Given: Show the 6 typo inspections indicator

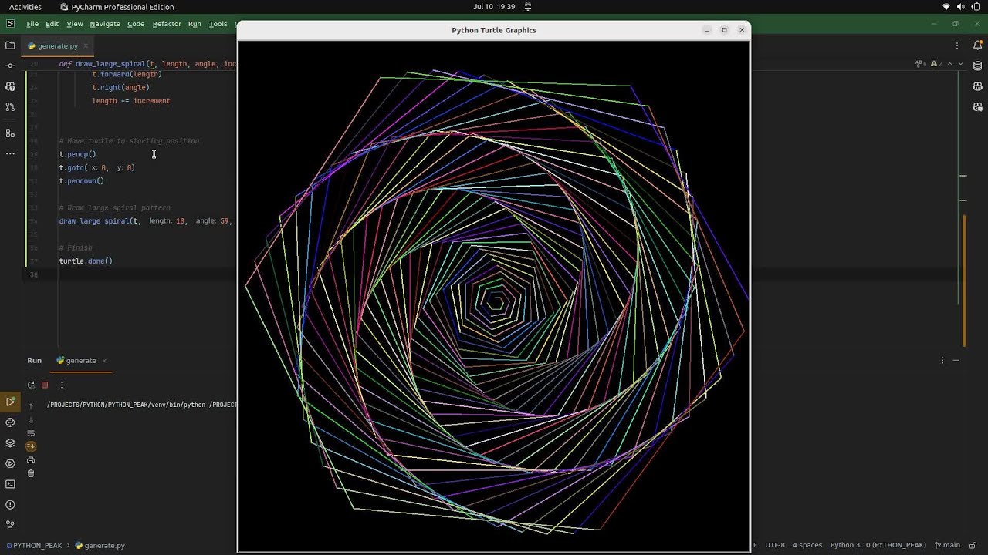Looking at the screenshot, I should tap(922, 63).
